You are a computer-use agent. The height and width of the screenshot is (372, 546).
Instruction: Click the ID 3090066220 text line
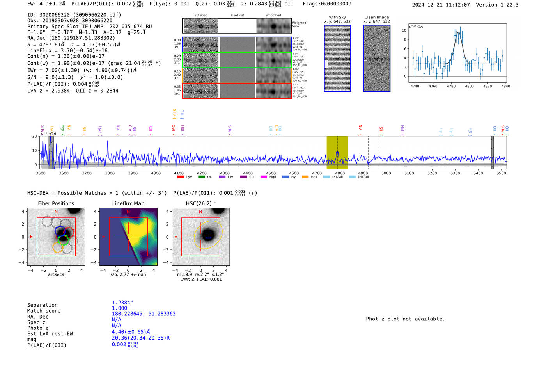(74, 15)
